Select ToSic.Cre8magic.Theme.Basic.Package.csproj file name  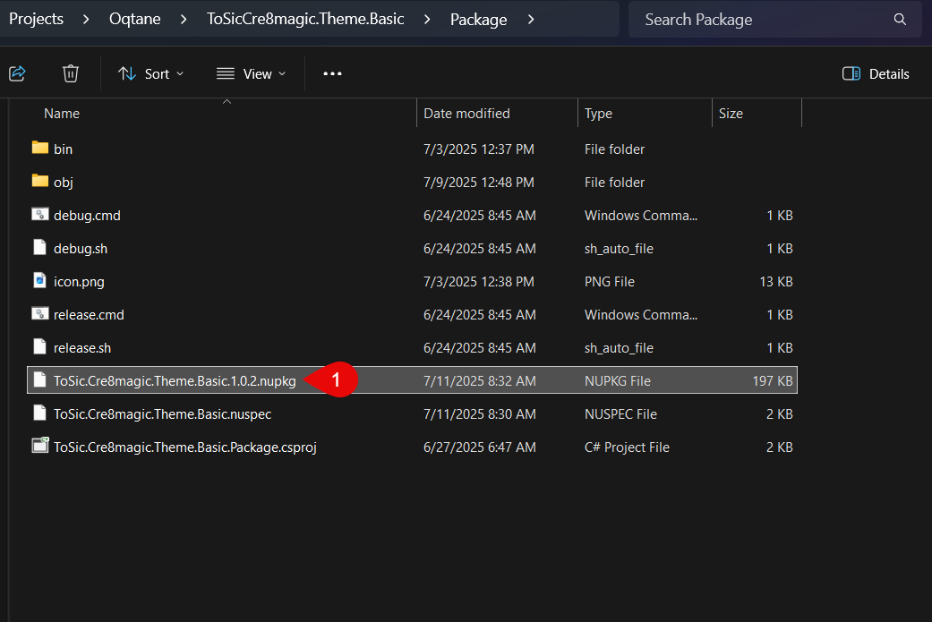pos(184,447)
